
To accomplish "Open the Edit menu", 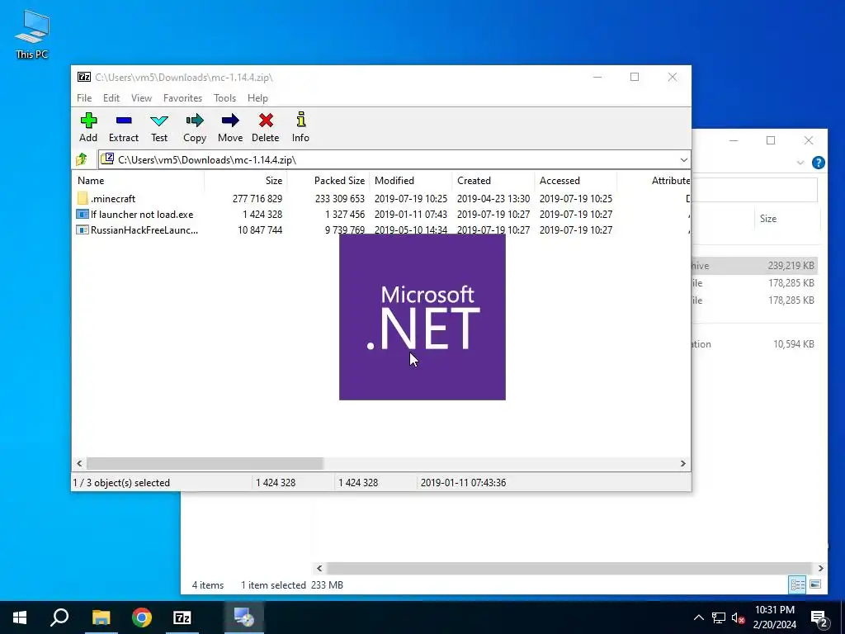I will 111,98.
